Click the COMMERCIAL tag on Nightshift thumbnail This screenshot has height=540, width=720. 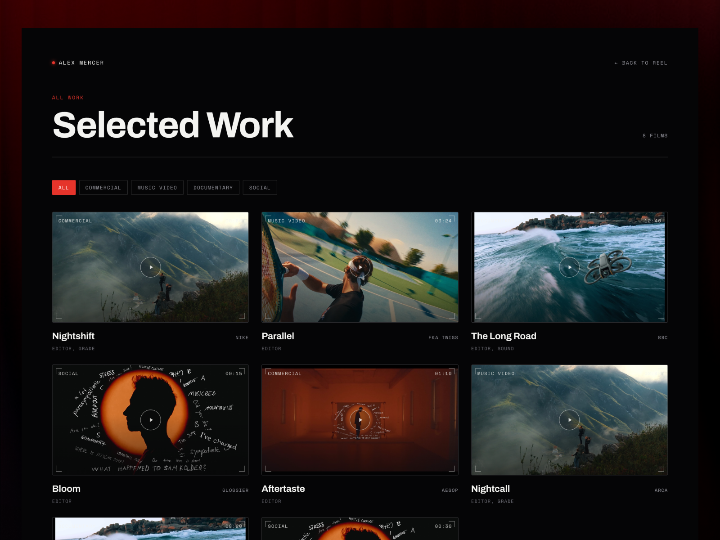(75, 221)
